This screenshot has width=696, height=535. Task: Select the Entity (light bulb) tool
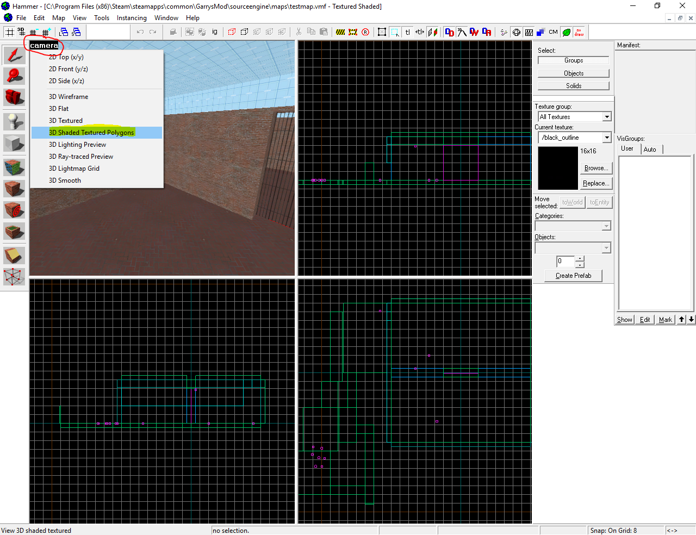coord(14,121)
